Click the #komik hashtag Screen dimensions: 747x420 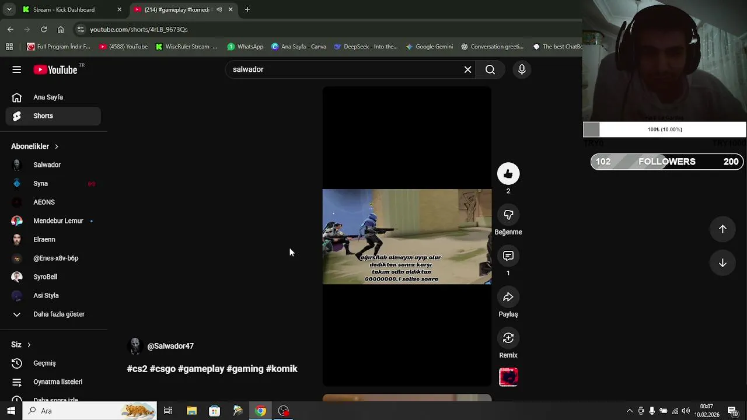click(282, 369)
